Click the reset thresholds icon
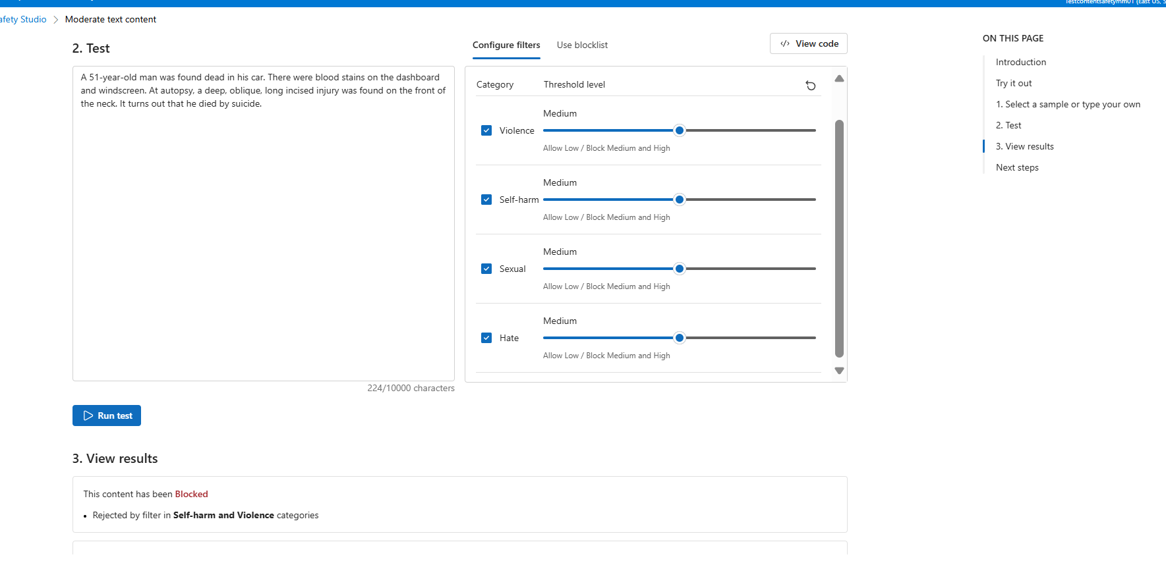Viewport: 1166px width, 565px height. pyautogui.click(x=811, y=86)
